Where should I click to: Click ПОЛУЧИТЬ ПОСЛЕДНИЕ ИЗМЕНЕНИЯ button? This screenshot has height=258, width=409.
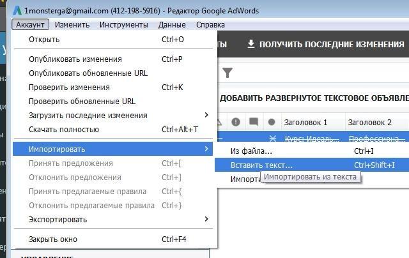click(x=326, y=44)
